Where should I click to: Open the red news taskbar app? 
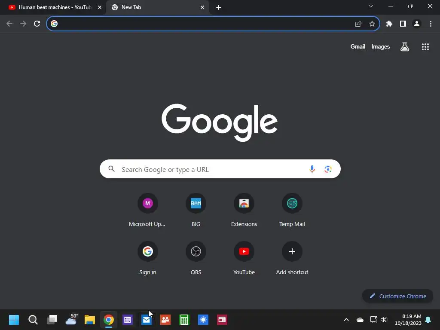pos(222,320)
